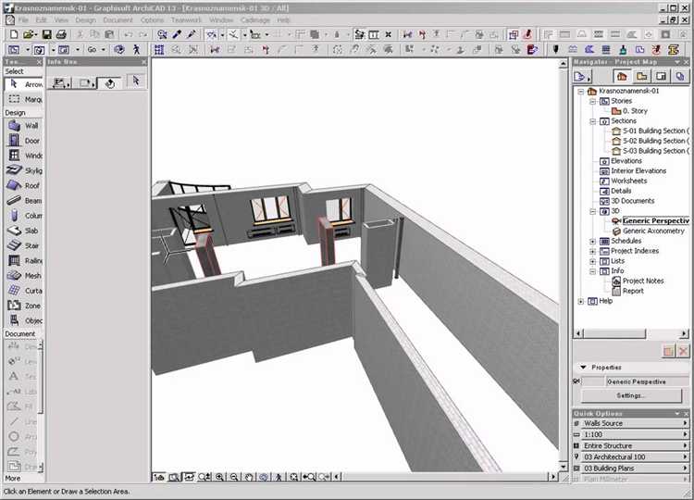Click the Inject Parameters syringe icon
The height and width of the screenshot is (500, 694).
192,34
